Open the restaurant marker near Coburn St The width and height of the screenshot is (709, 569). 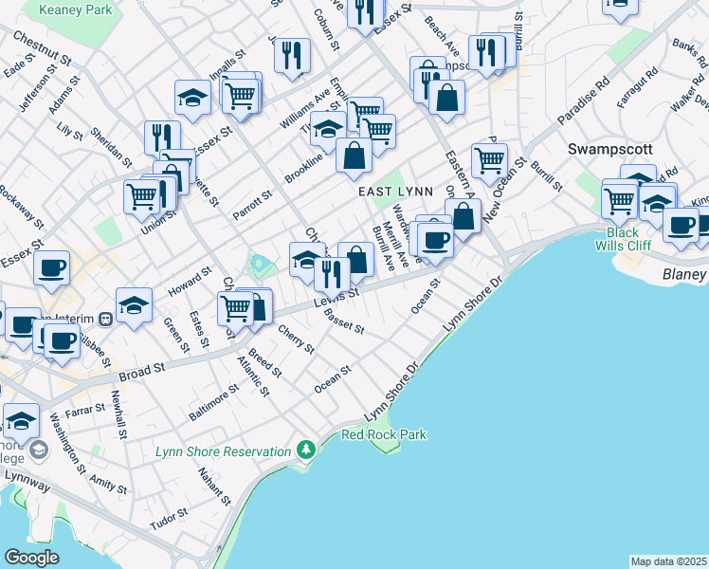pyautogui.click(x=292, y=56)
